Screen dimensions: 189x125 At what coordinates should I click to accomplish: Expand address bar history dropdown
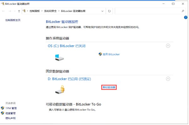click(102, 11)
